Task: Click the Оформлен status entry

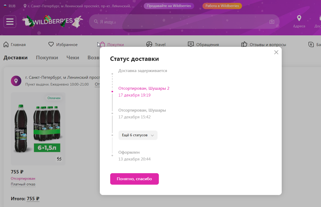Action: pos(129,152)
